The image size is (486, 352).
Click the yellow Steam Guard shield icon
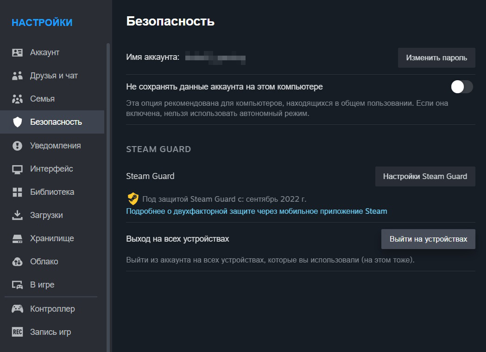[x=133, y=199]
